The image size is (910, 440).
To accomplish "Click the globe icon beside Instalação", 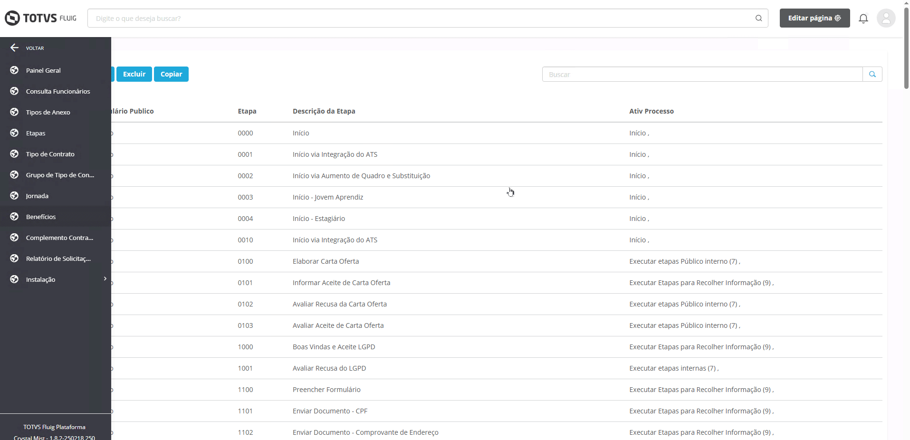I will [14, 279].
